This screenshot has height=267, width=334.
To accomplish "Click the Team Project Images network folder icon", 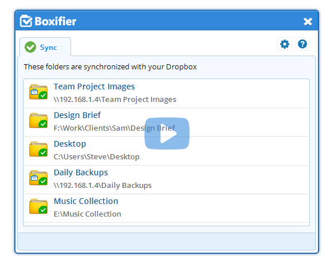I will [38, 92].
